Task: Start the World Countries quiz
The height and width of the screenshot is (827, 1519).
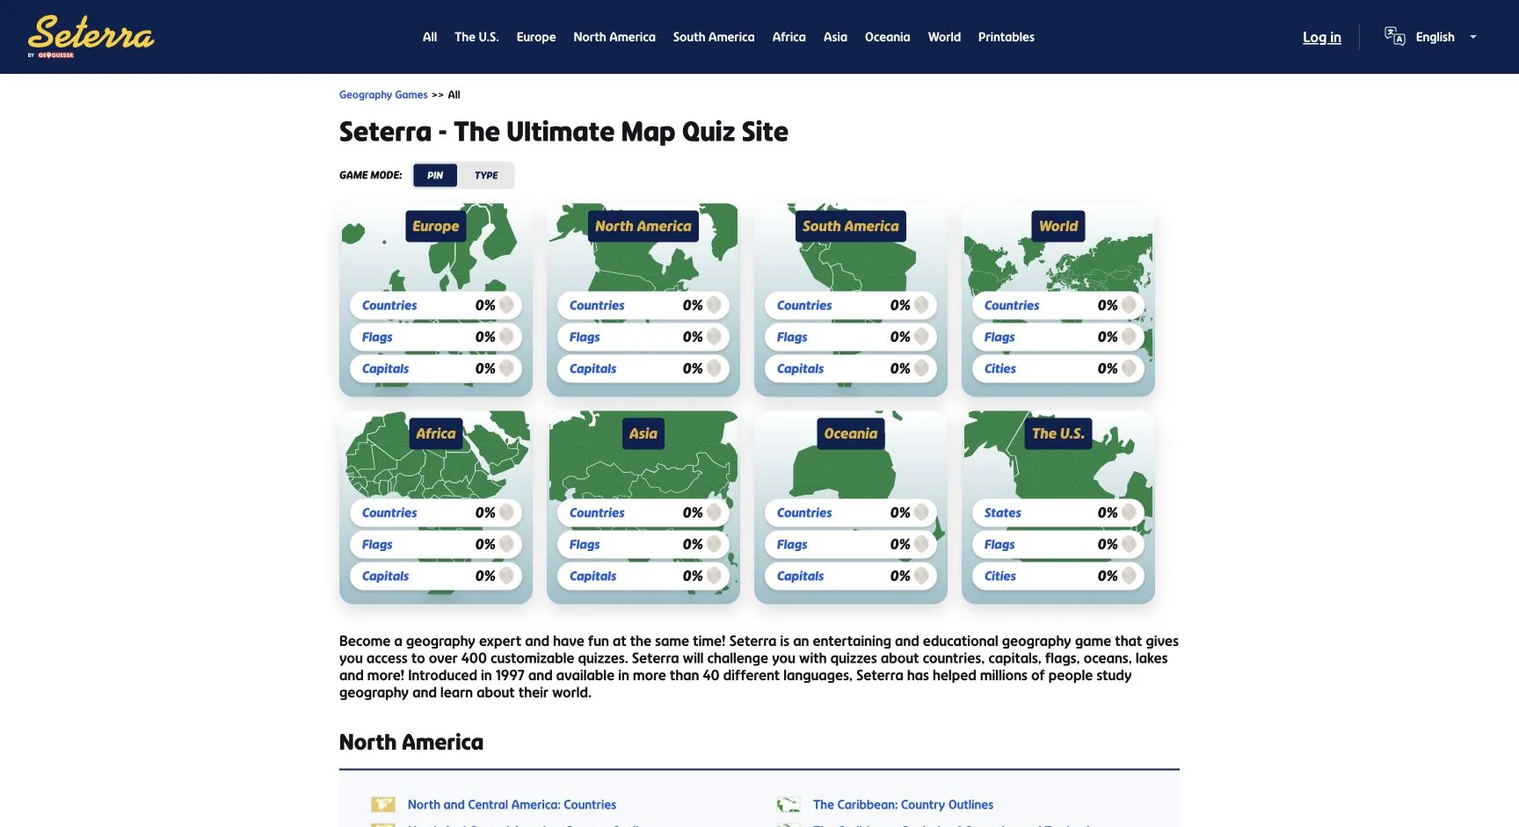Action: pos(1058,305)
